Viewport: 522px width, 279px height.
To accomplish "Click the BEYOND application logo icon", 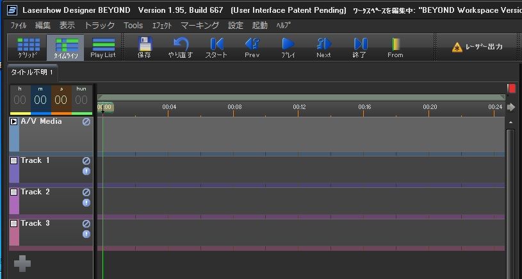I will 12,10.
